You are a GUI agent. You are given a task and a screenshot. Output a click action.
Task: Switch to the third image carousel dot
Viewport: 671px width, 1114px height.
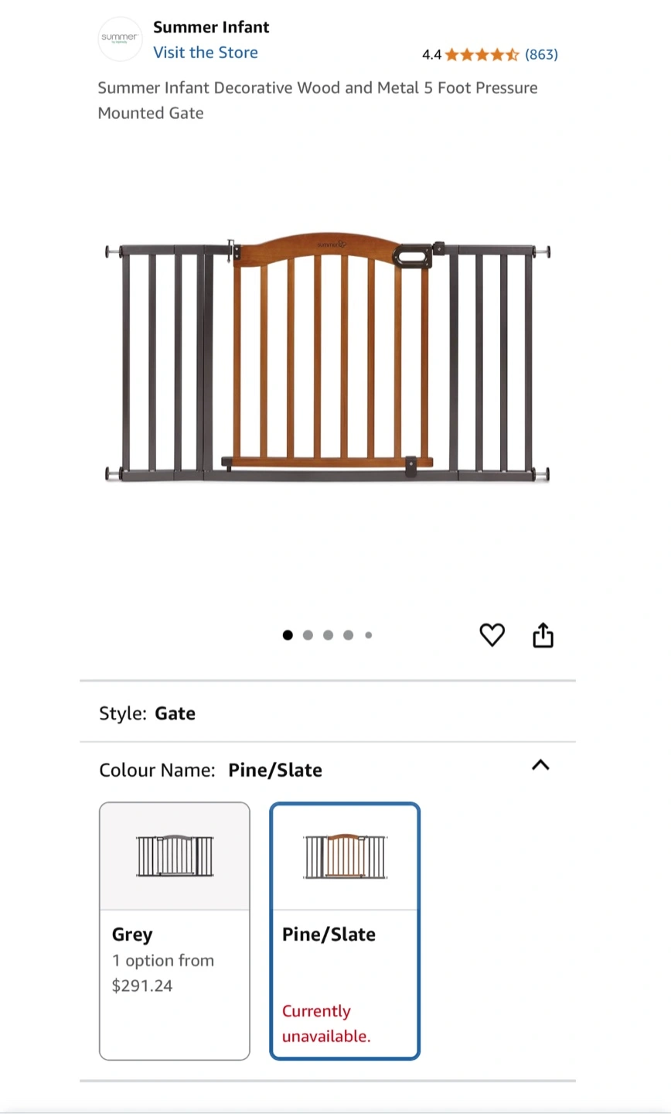(328, 635)
